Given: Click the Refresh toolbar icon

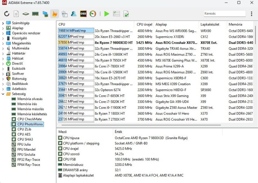Looking at the screenshot, I should (7, 14).
